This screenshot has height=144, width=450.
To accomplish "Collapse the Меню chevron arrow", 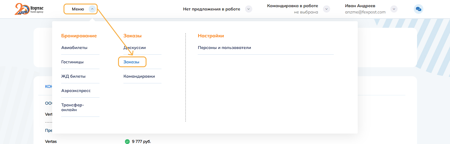I will (x=92, y=9).
